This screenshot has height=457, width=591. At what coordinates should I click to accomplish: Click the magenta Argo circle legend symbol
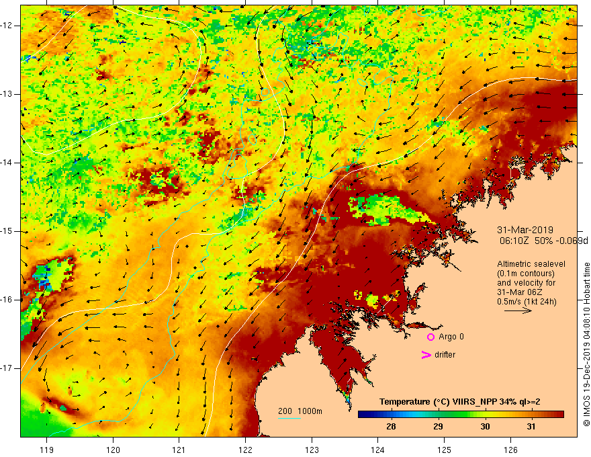click(x=430, y=337)
